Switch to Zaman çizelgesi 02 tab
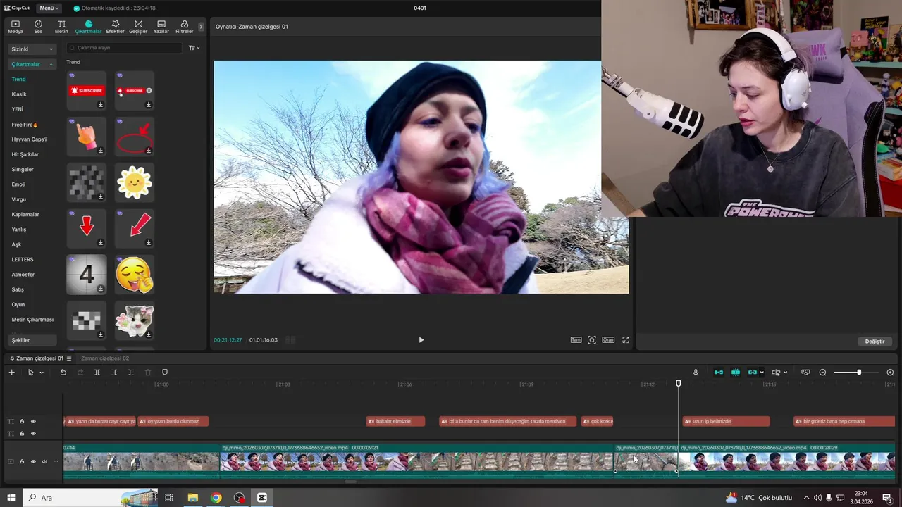 tap(105, 358)
